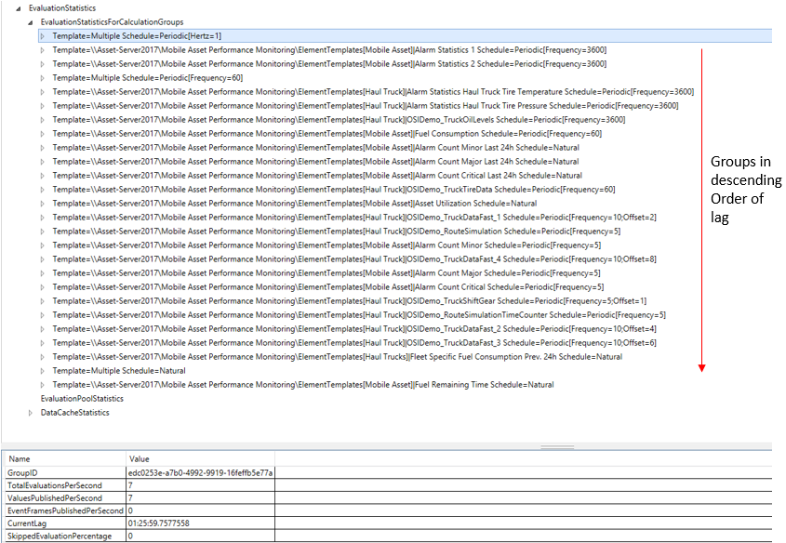Image resolution: width=786 pixels, height=543 pixels.
Task: Expand Fuel Remaining Time Schedule=Natural node
Action: [x=42, y=383]
